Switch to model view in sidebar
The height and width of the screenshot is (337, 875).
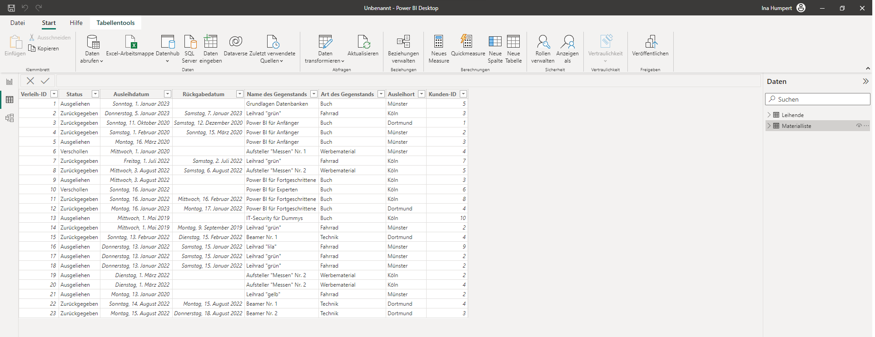pyautogui.click(x=10, y=118)
